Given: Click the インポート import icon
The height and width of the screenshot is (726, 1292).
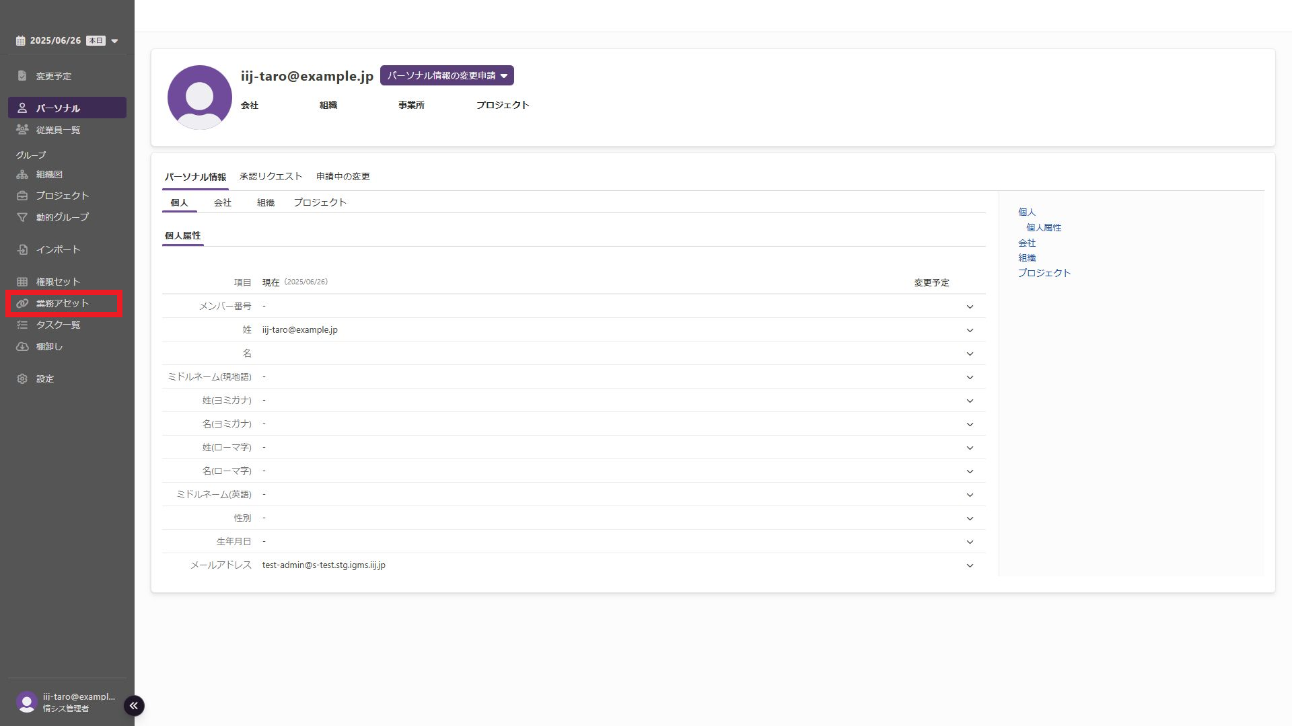Looking at the screenshot, I should (x=22, y=249).
